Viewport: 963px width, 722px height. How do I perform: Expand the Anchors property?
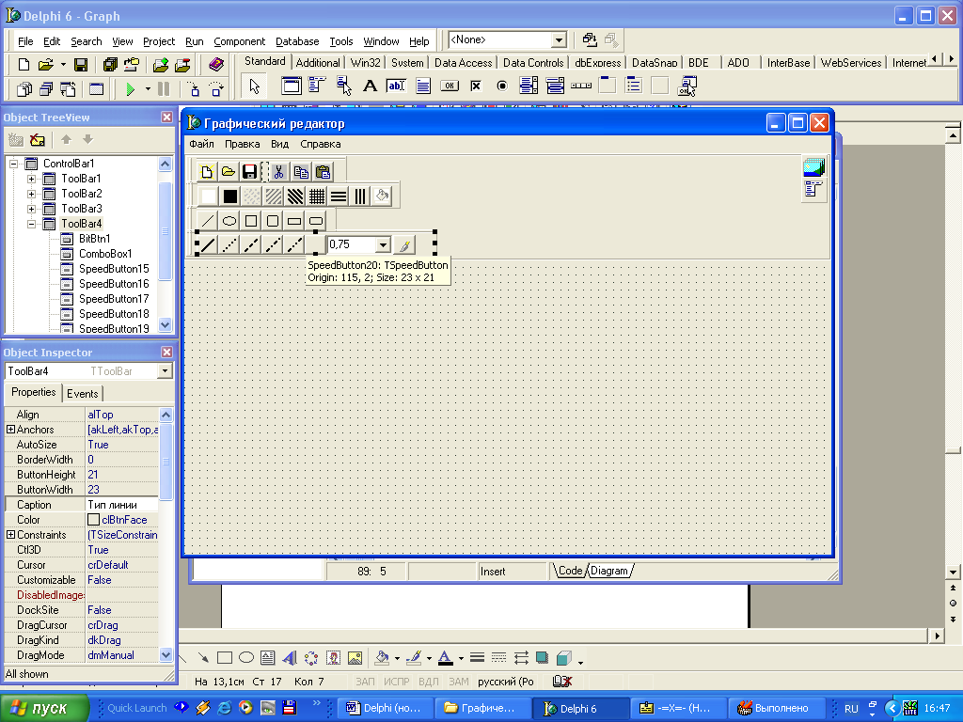(10, 429)
